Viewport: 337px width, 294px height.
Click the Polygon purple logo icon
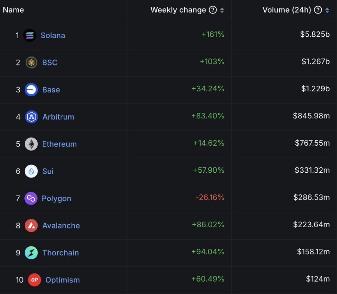point(31,198)
